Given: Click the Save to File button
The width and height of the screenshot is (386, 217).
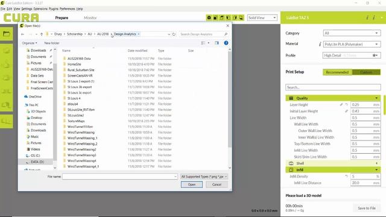Looking at the screenshot, I should pyautogui.click(x=367, y=208).
